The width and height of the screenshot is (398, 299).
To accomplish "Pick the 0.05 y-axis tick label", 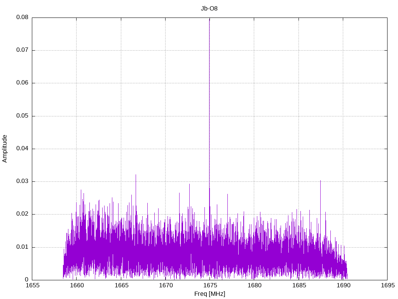I will (22, 116).
